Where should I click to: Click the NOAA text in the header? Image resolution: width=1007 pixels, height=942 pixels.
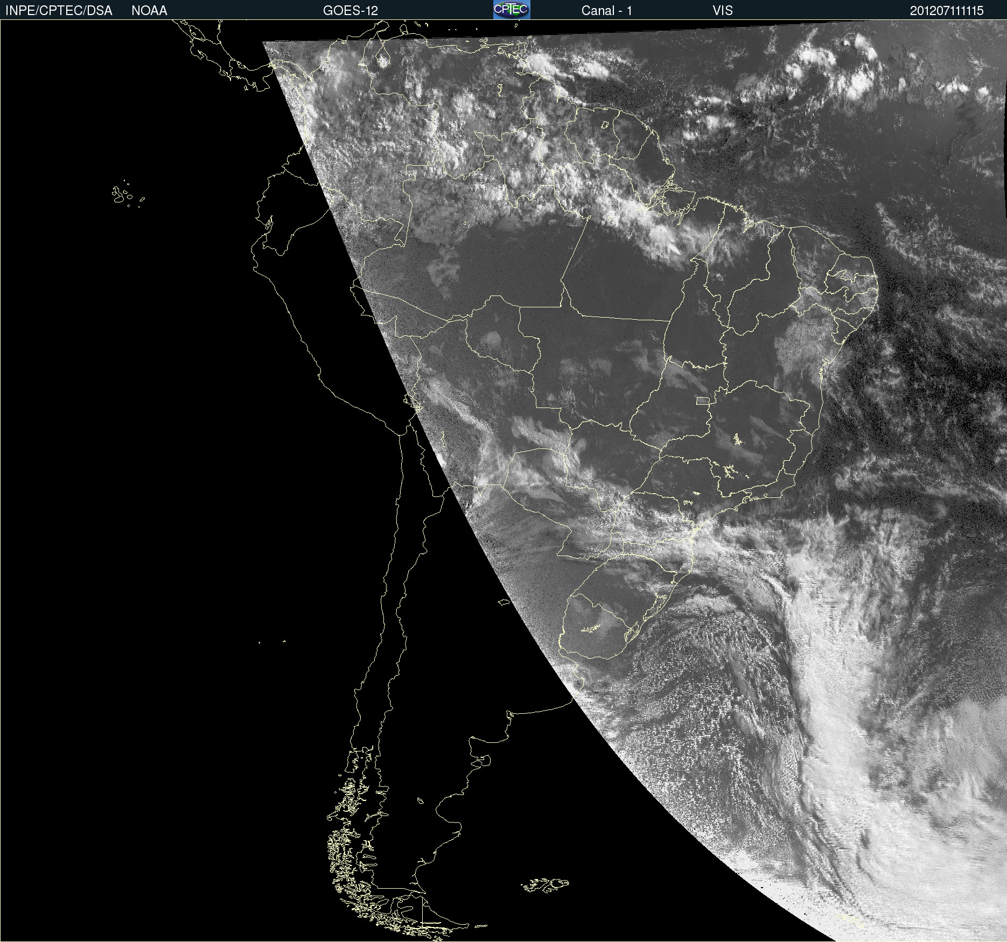point(149,11)
